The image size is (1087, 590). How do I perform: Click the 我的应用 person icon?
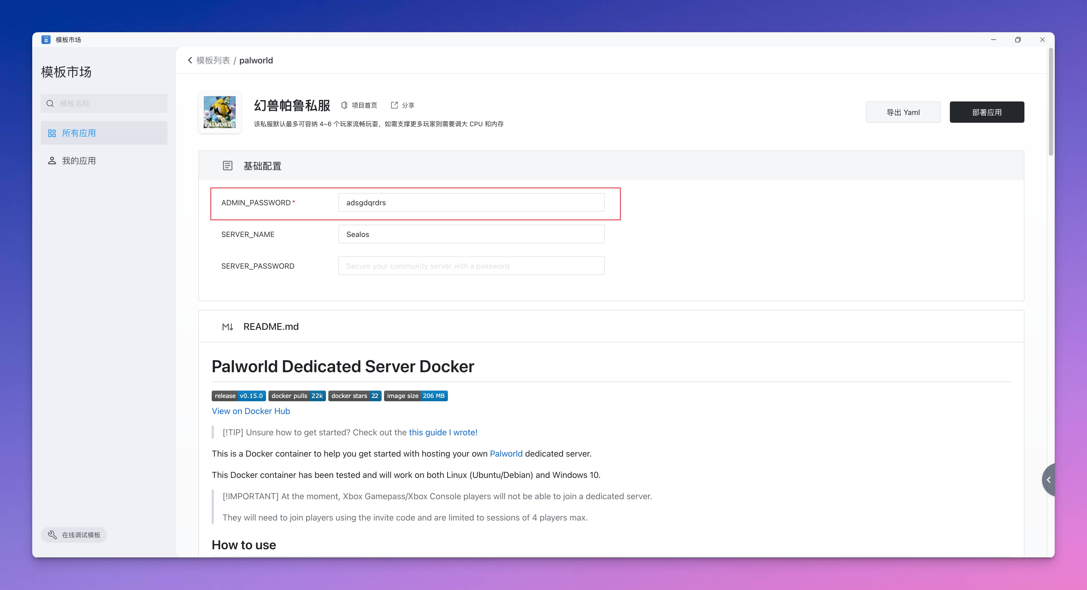(x=52, y=161)
